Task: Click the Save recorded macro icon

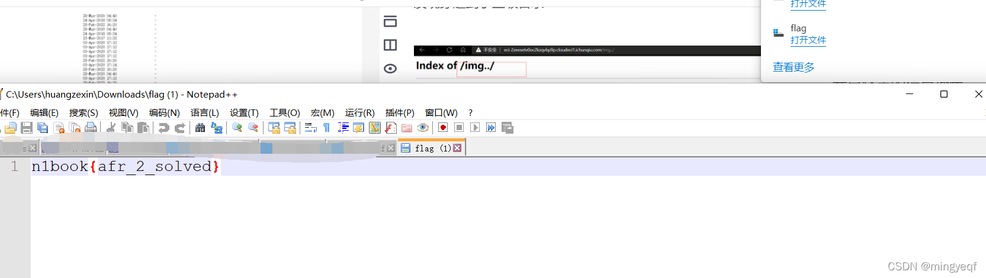Action: (x=508, y=128)
